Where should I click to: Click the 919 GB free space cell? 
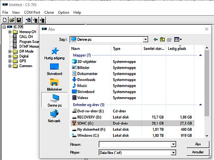coord(186,135)
